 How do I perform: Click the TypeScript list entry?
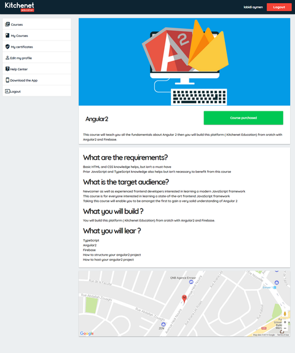tap(91, 240)
